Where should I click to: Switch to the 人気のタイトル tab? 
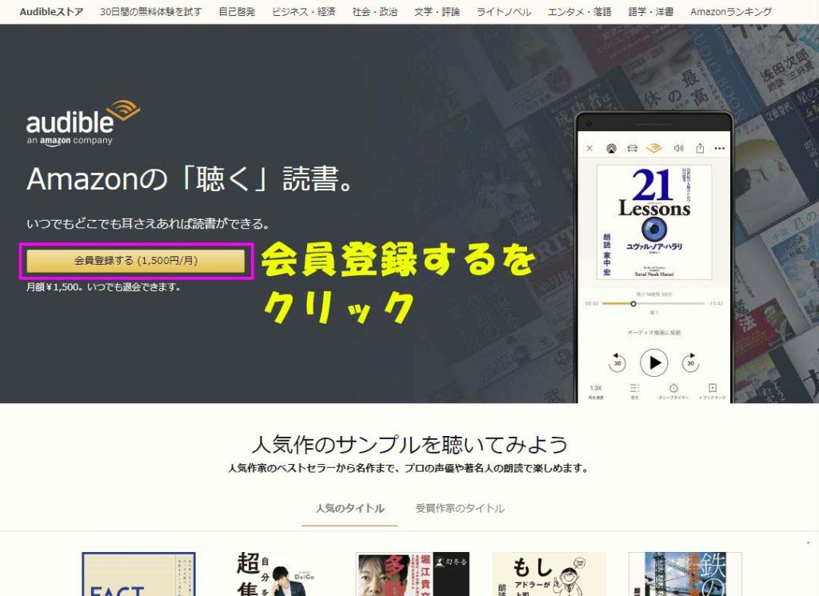tap(350, 508)
